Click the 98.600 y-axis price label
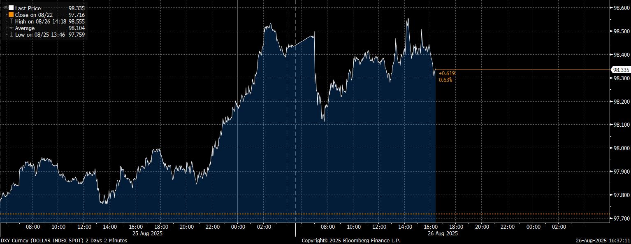 [x=621, y=8]
